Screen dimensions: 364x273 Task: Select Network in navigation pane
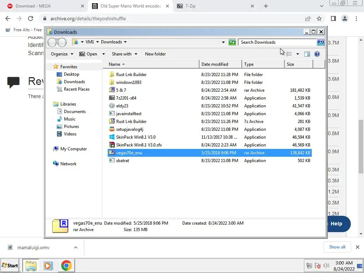(68, 164)
